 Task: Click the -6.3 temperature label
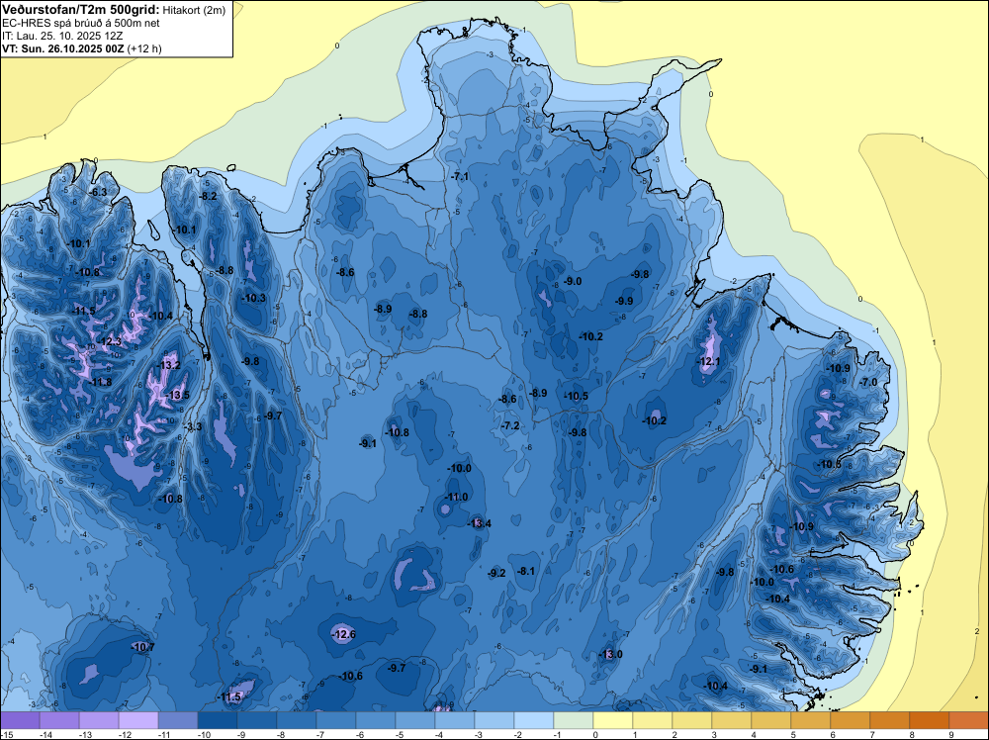pos(97,192)
